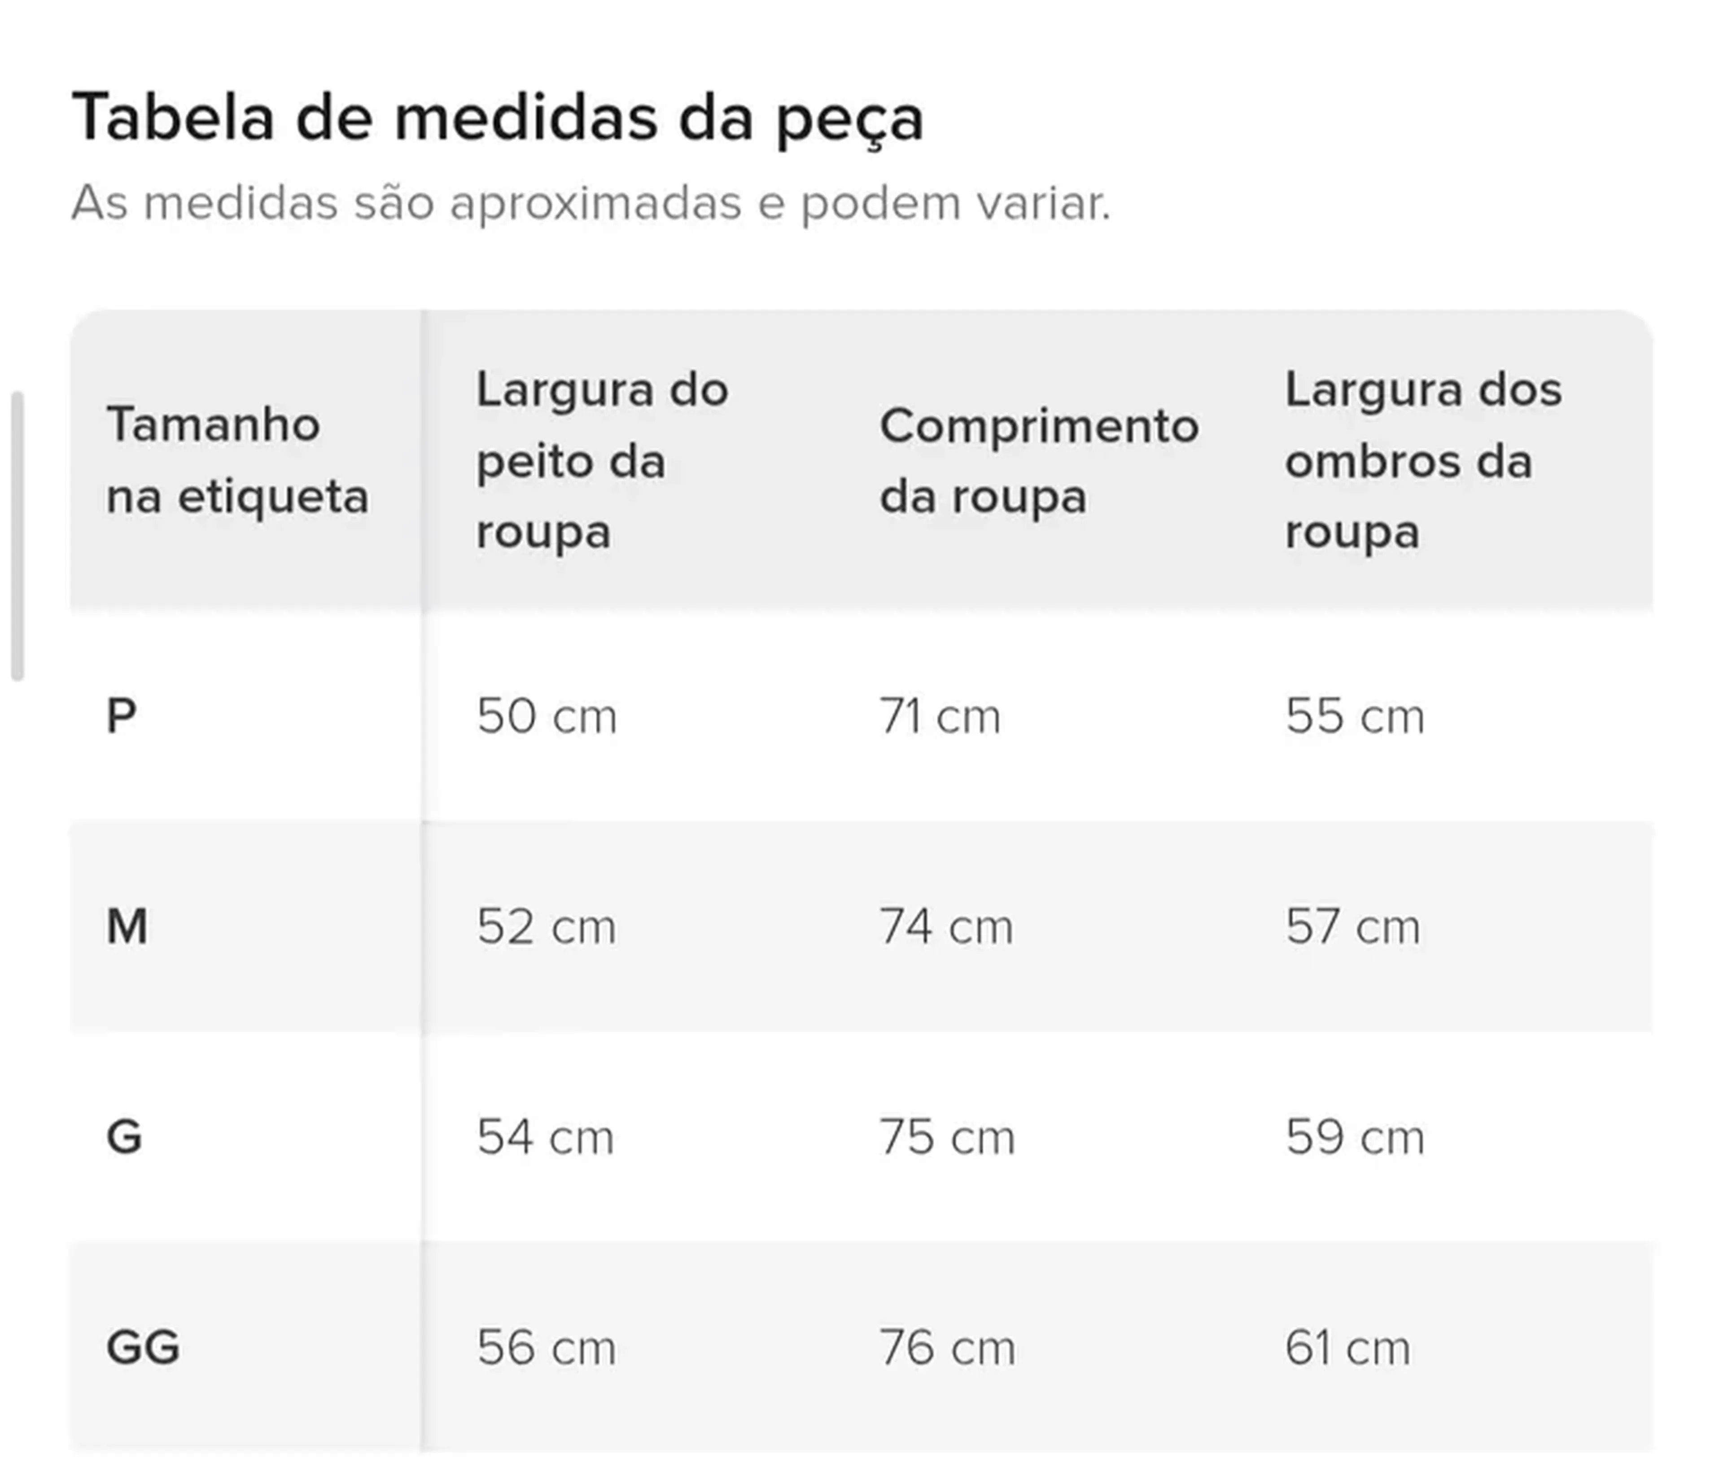Select the size P row label

click(122, 716)
